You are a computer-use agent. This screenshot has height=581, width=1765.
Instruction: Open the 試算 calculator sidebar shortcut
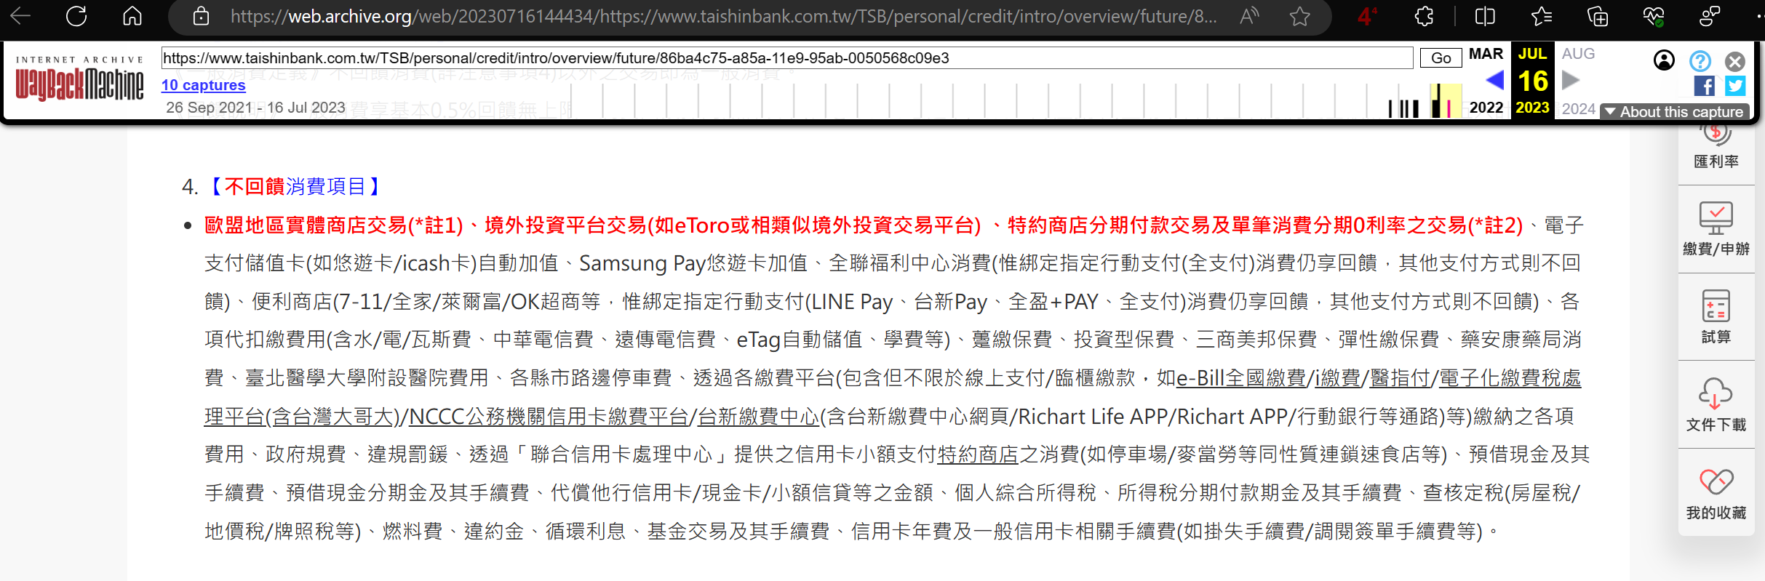[x=1716, y=317]
